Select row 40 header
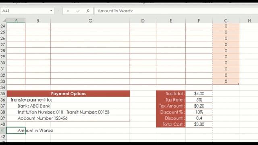 3,124
